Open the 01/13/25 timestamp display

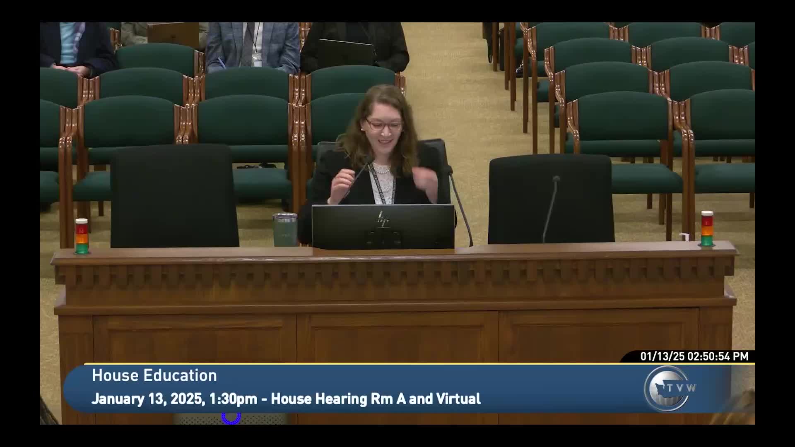694,355
